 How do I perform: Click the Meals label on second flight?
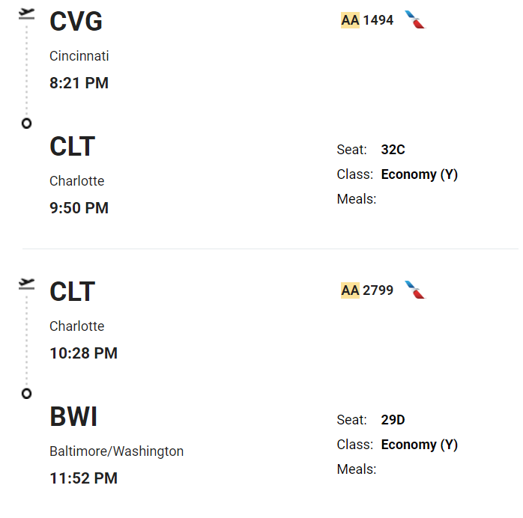(357, 469)
